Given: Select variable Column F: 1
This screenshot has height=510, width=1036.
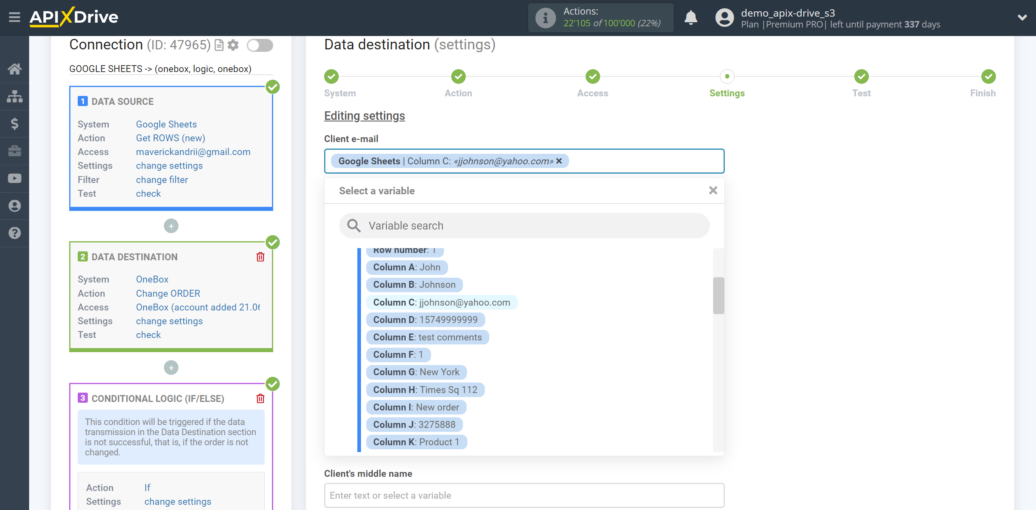Looking at the screenshot, I should tap(398, 355).
